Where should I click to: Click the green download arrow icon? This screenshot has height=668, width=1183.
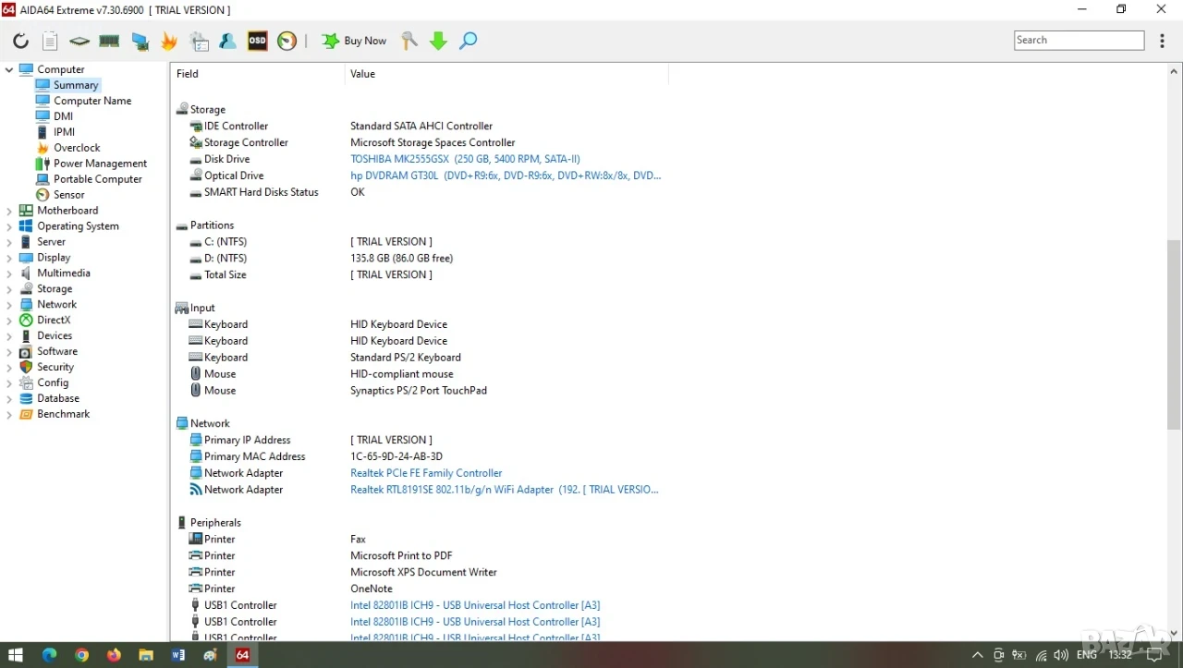[x=438, y=41]
